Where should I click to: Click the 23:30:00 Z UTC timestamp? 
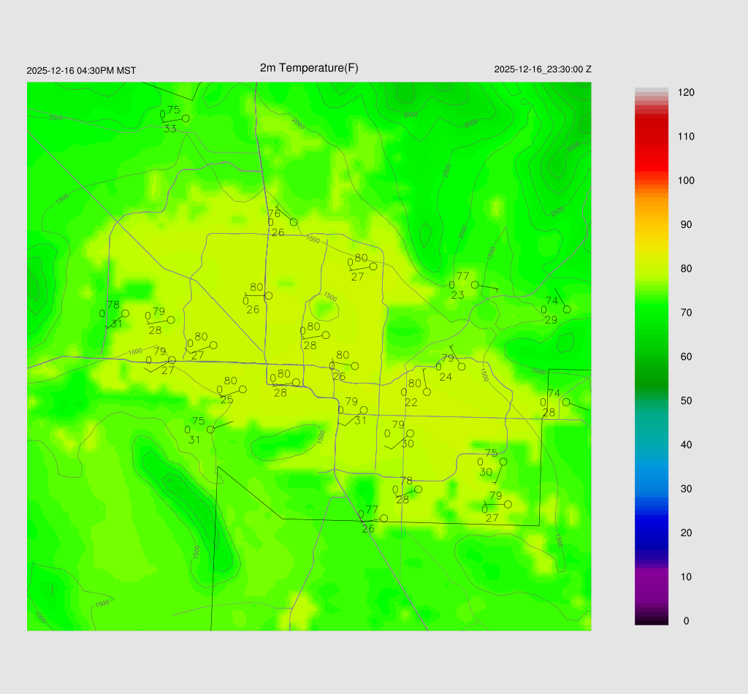(x=543, y=69)
